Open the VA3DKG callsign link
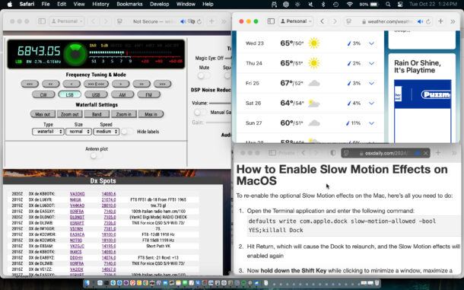 78,194
